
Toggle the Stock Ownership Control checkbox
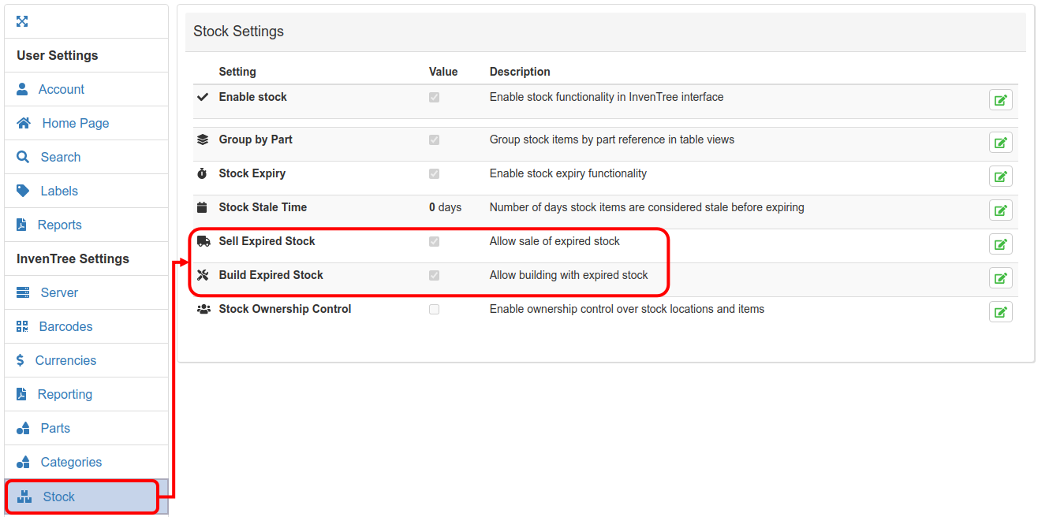[434, 310]
